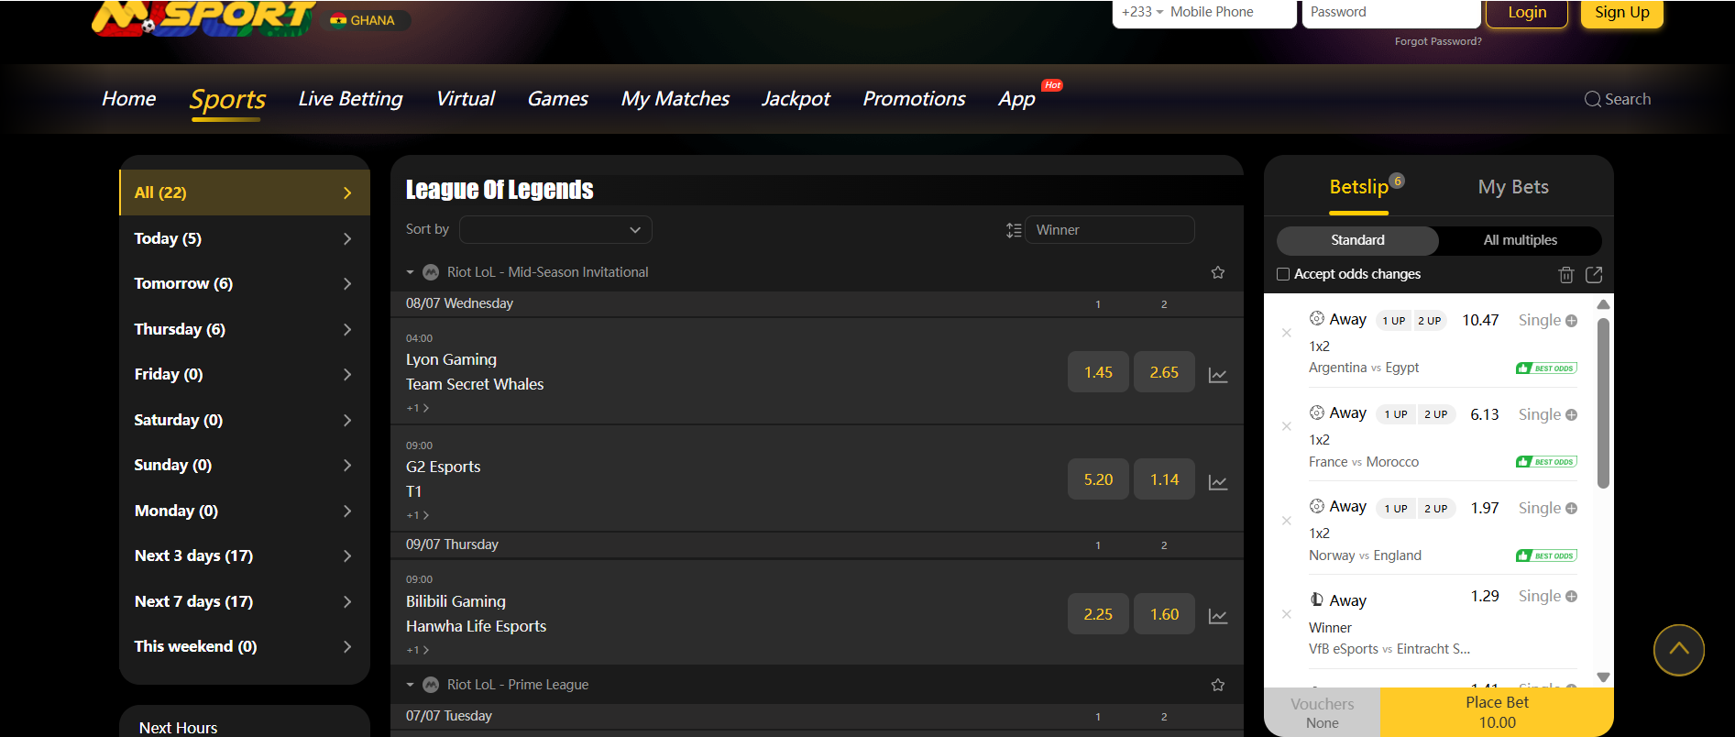Select the Next 7 days (17) filter
Viewport: 1735px width, 737px height.
(245, 601)
